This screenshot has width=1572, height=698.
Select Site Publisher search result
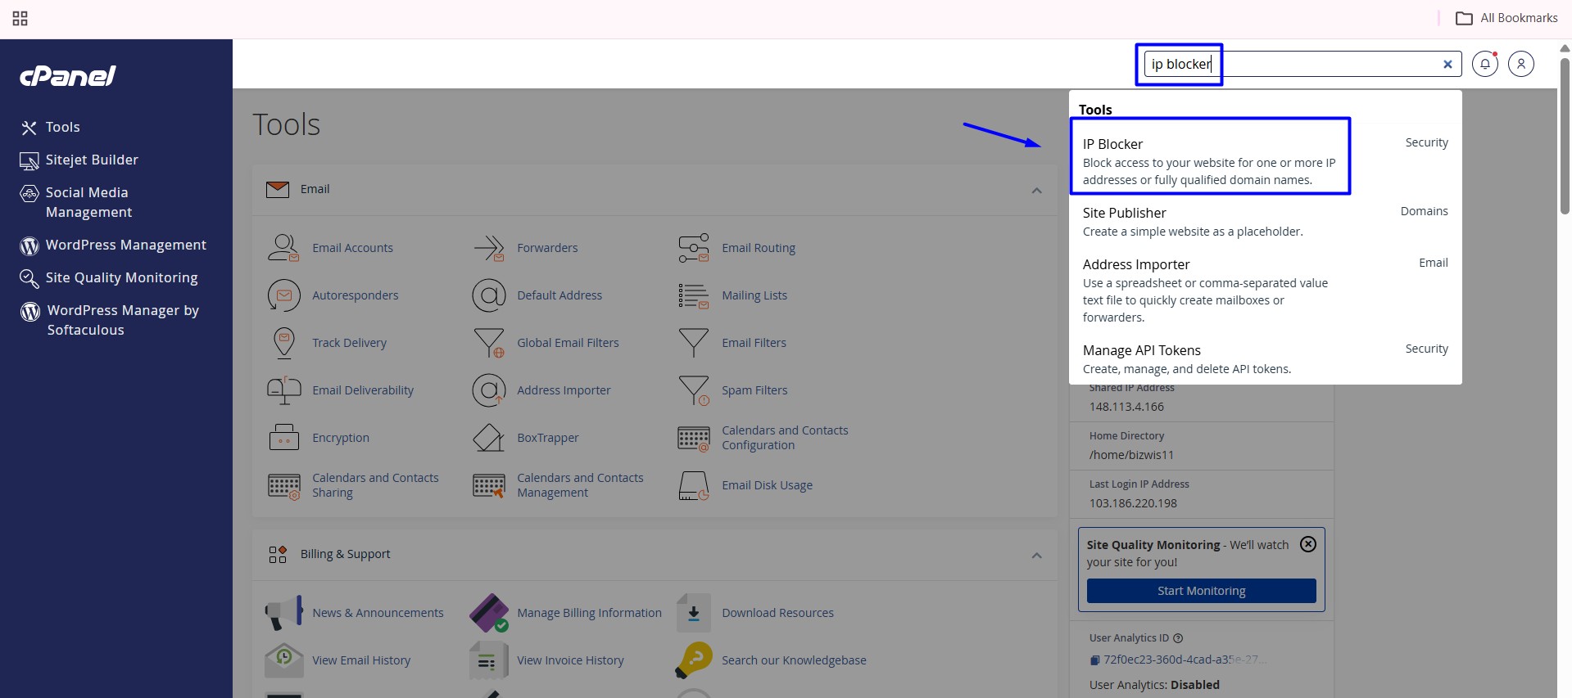point(1265,222)
